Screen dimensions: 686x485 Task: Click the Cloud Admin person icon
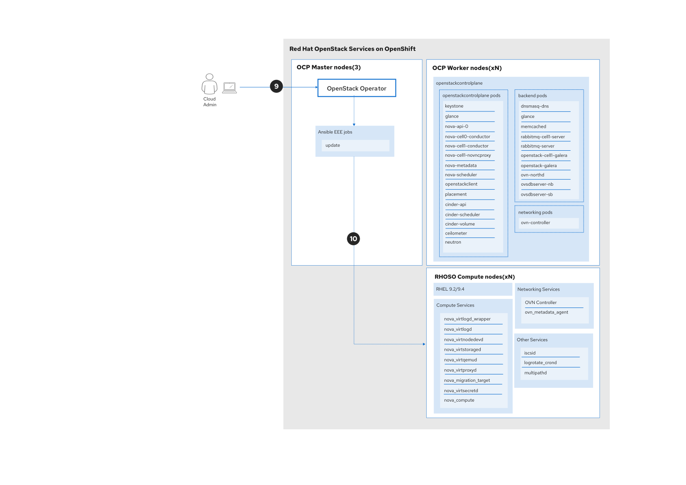tap(209, 84)
